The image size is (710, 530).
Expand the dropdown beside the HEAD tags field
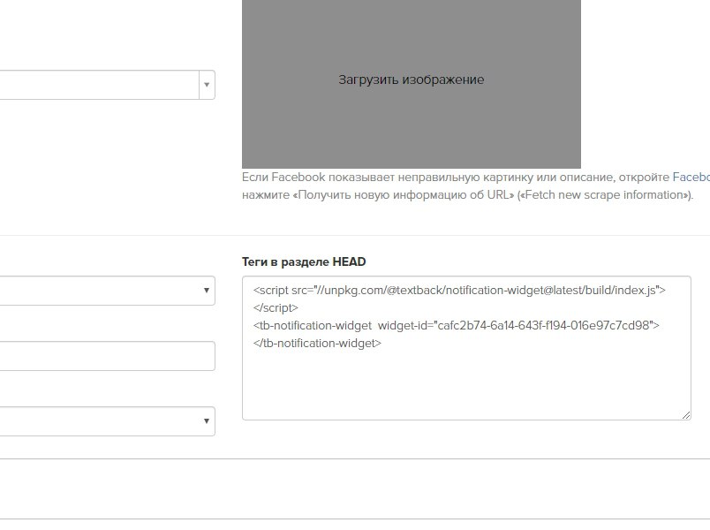point(108,291)
